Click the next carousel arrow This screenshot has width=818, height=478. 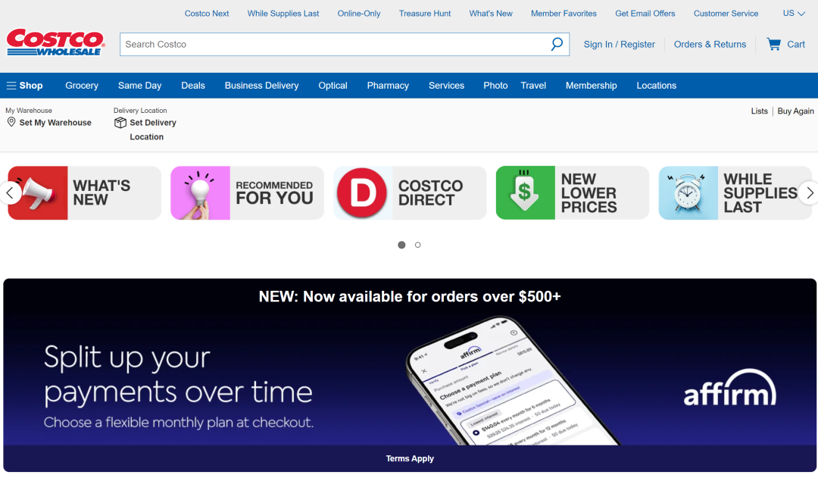tap(809, 193)
